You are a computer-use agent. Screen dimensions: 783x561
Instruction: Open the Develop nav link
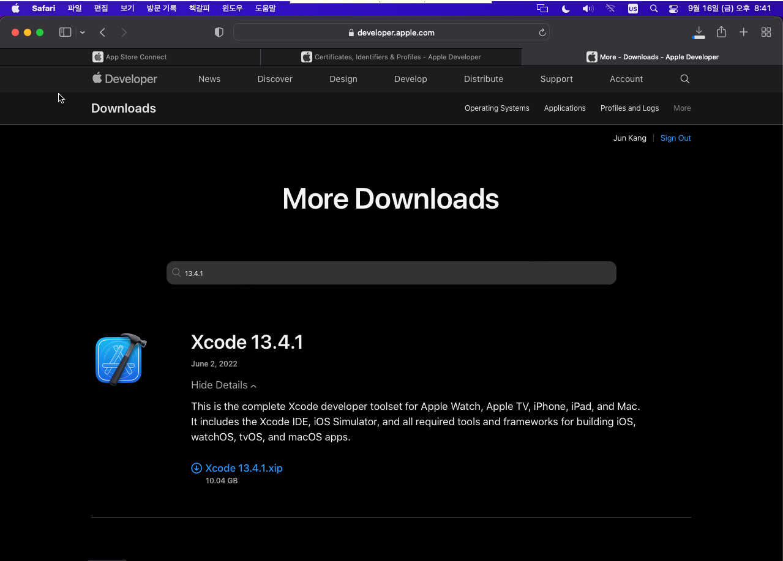tap(411, 79)
